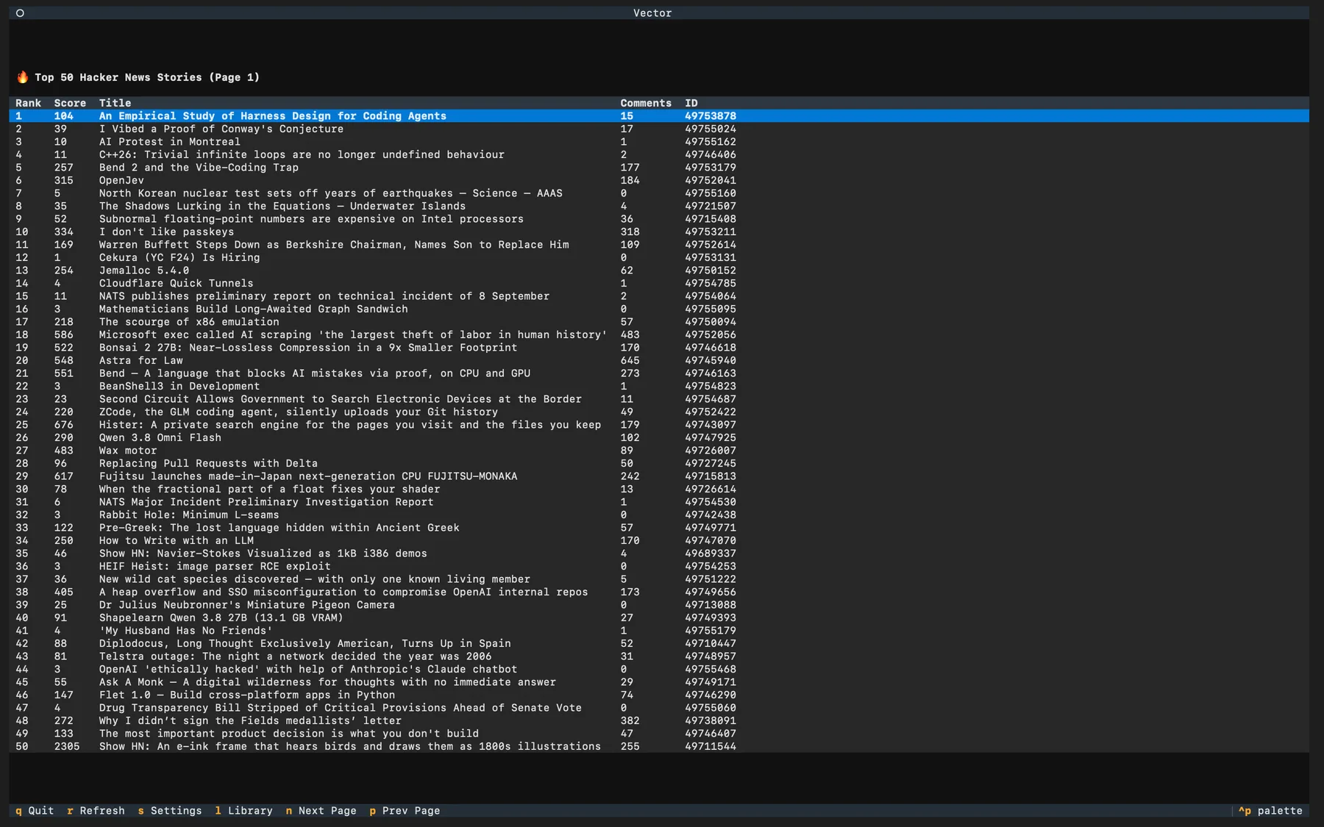Viewport: 1324px width, 827px height.
Task: Click Refresh in the footer bar
Action: coord(96,811)
